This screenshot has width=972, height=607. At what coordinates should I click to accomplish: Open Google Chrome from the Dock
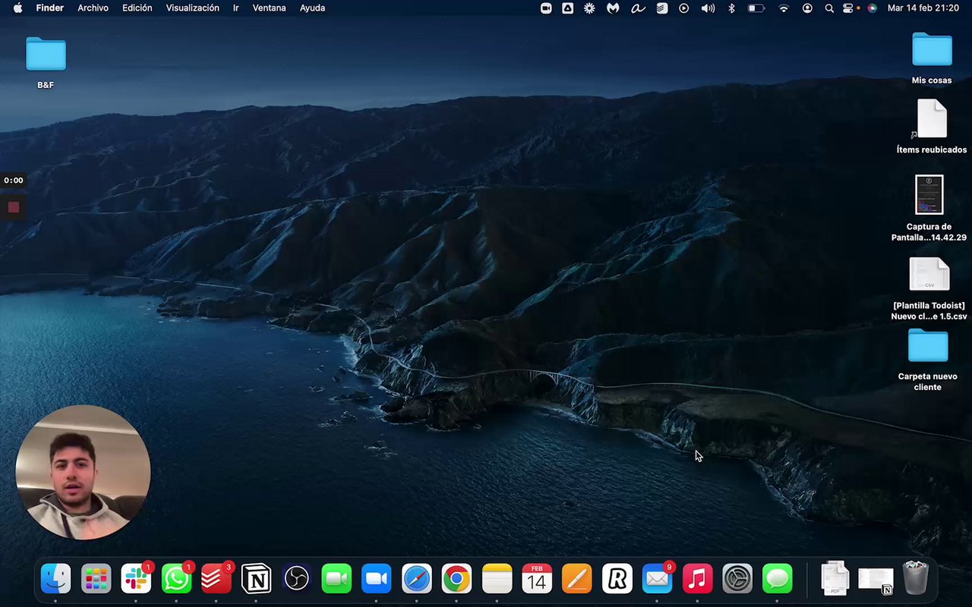coord(456,580)
